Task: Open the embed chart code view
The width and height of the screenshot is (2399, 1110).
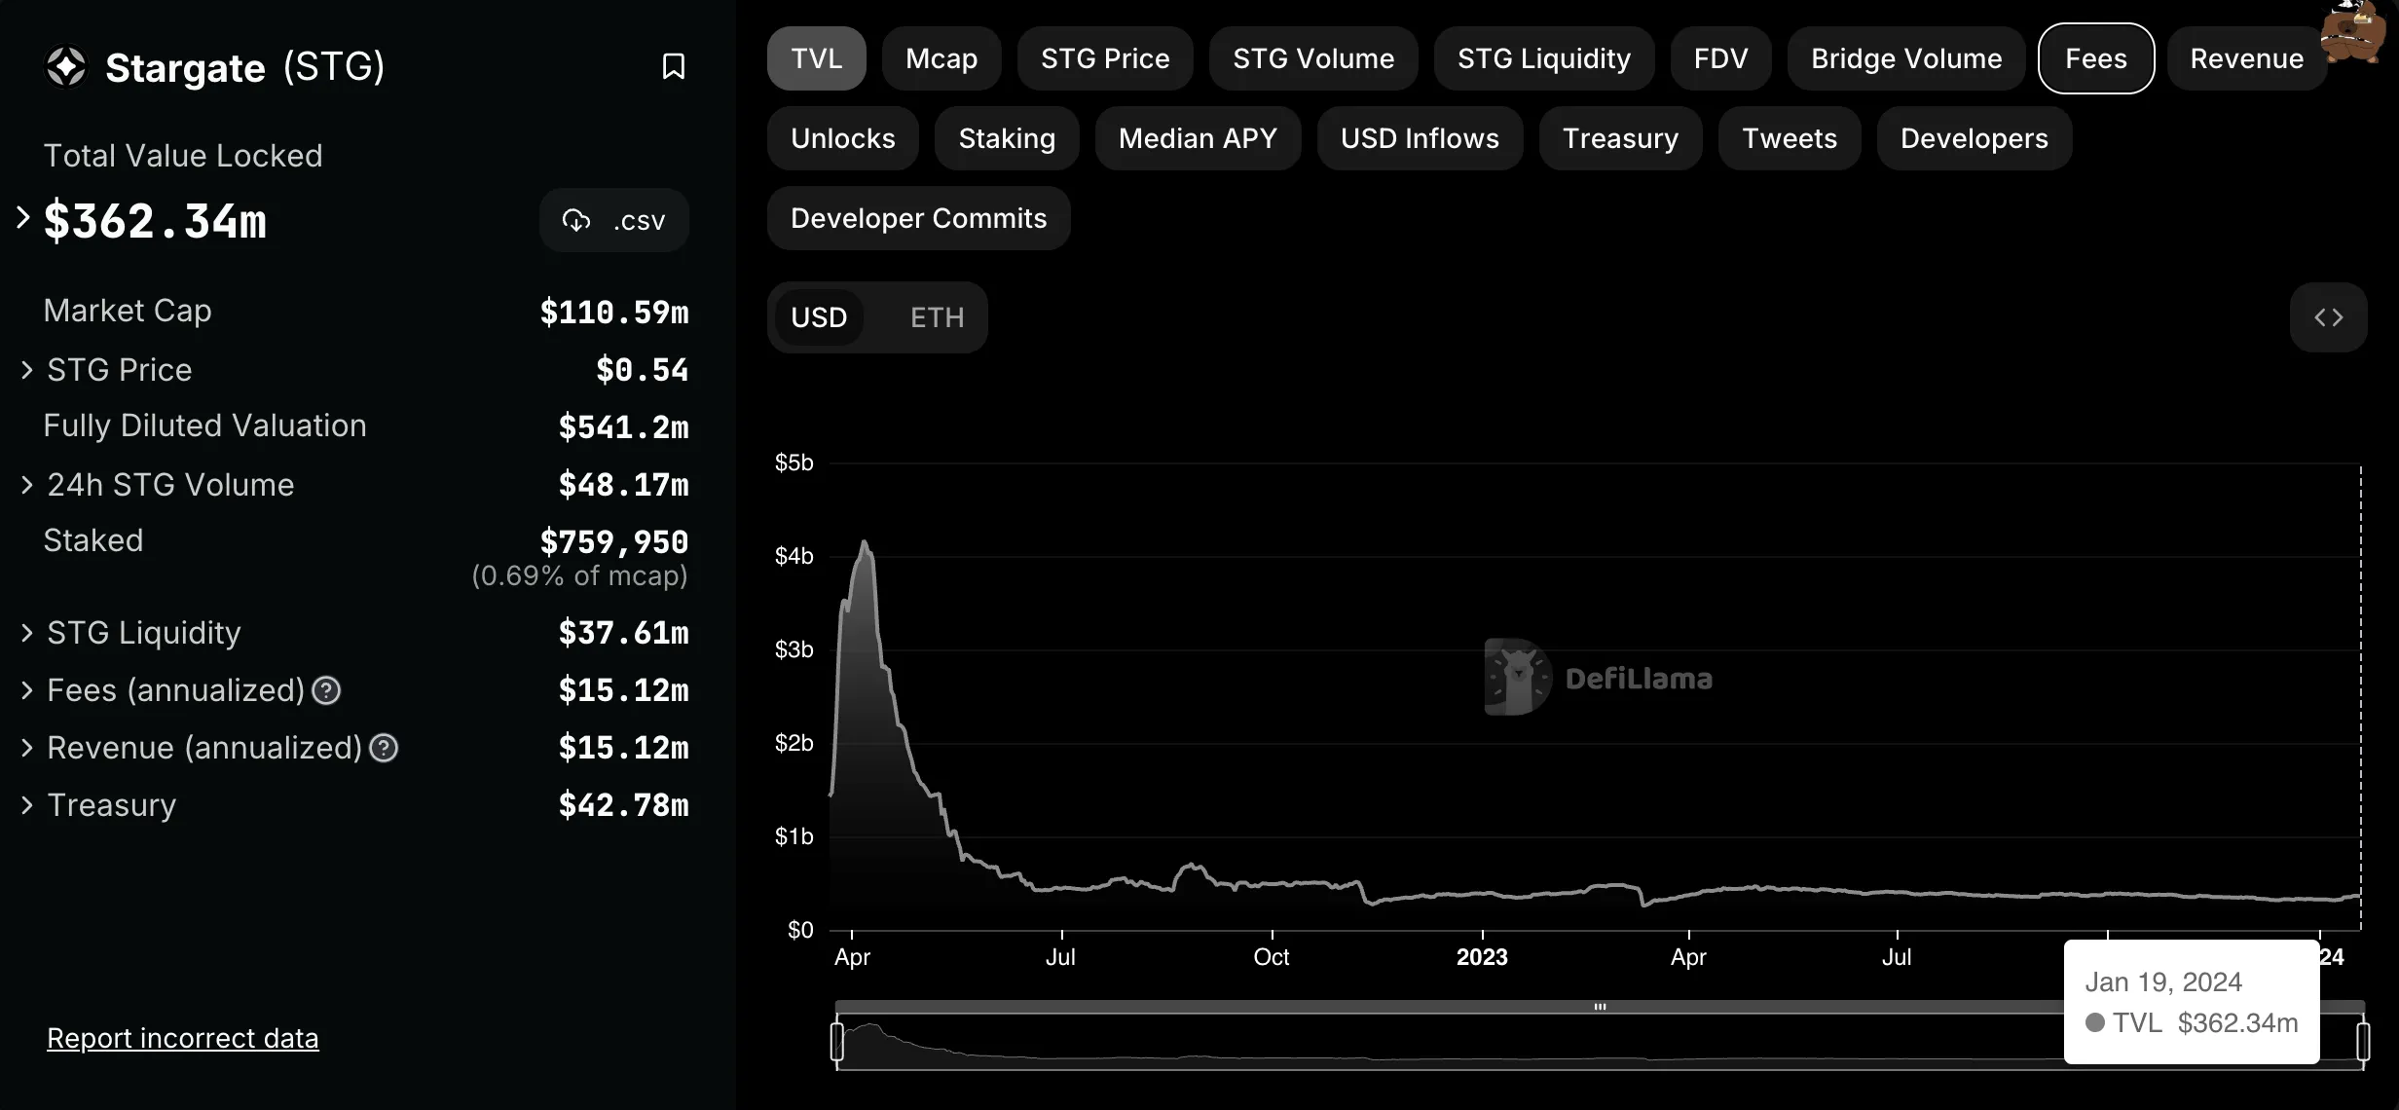Action: coord(2329,317)
